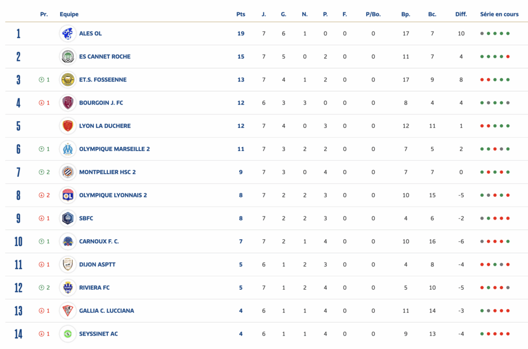This screenshot has width=528, height=349.
Task: Click the Seyssinet AC green logo
Action: tap(68, 334)
